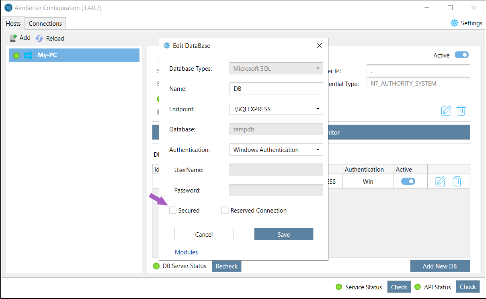The image size is (486, 299).
Task: Click the Reload label in the toolbar
Action: pyautogui.click(x=55, y=38)
